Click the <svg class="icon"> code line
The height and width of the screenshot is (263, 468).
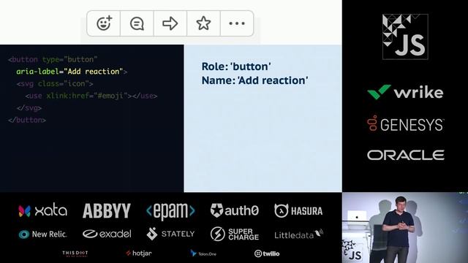pyautogui.click(x=55, y=84)
